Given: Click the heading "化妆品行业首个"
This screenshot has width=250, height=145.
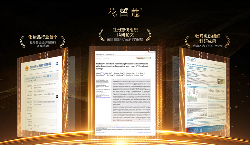Looking at the screenshot, I should (43, 37).
